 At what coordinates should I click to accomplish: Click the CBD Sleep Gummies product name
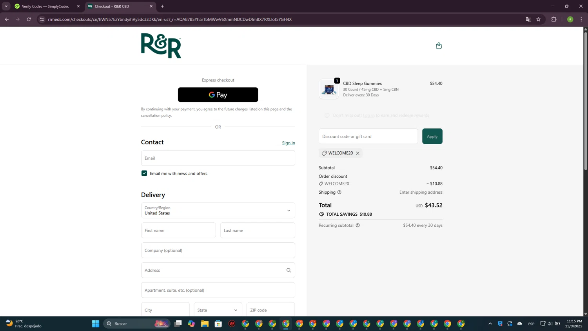pyautogui.click(x=362, y=84)
